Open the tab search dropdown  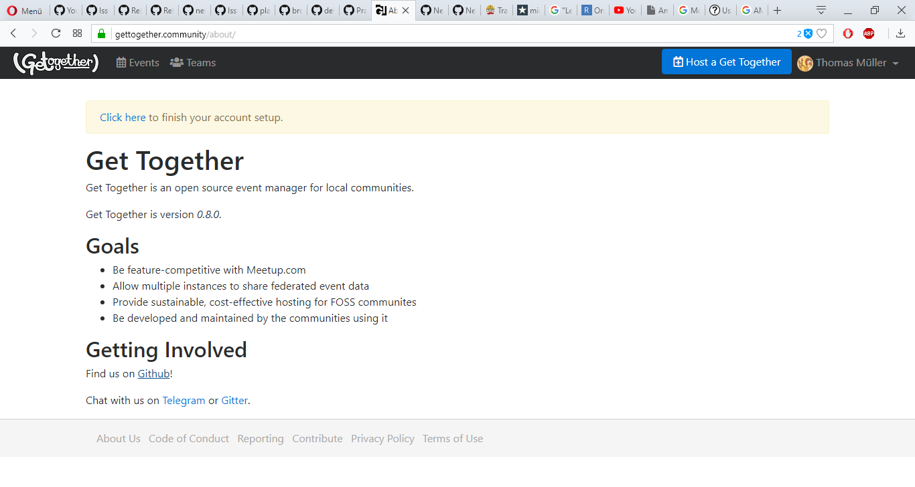821,10
